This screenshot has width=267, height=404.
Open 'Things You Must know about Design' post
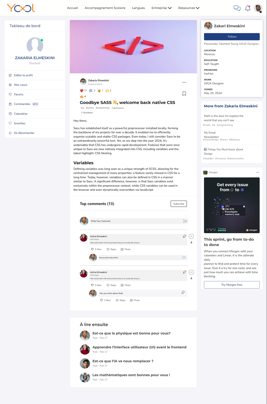coord(224,151)
